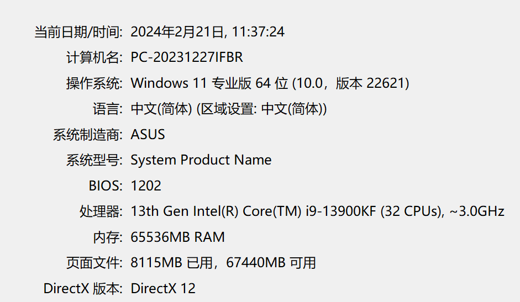Click the DirectX 12 version value
Viewport: 520px width, 302px height.
point(162,288)
